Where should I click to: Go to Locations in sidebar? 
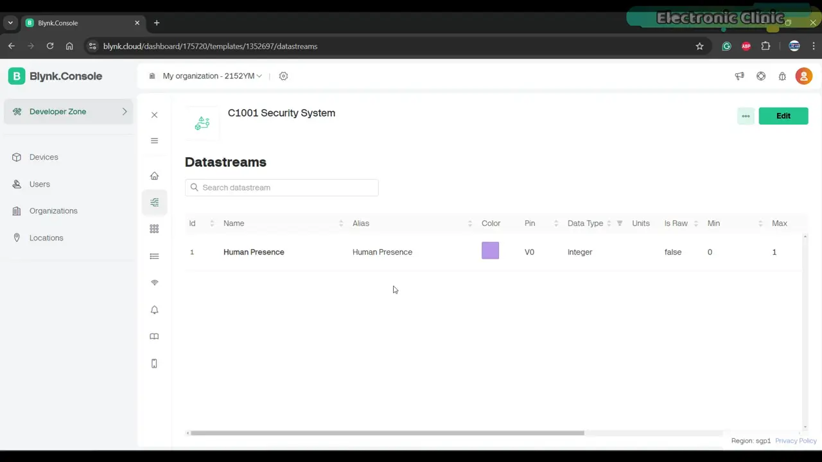(46, 238)
